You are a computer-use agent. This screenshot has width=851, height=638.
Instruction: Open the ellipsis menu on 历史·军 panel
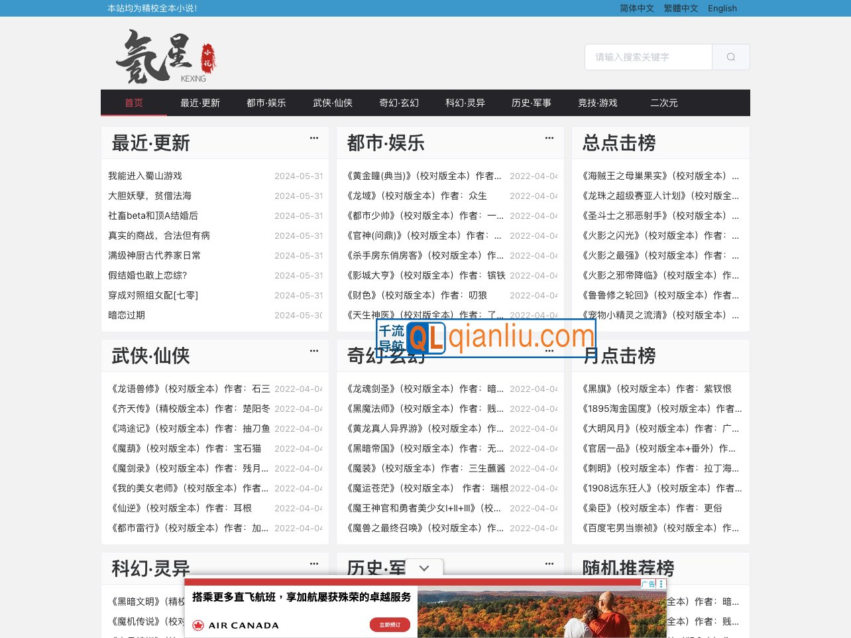549,564
